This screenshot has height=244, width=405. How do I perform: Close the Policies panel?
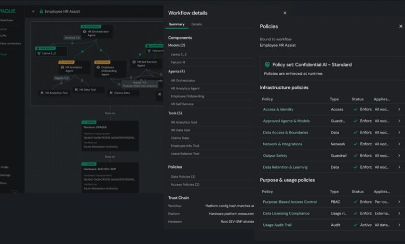pos(401,26)
